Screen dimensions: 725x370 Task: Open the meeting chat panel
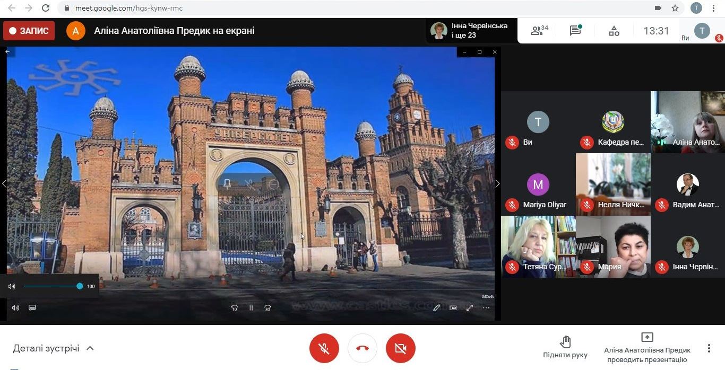(x=575, y=31)
